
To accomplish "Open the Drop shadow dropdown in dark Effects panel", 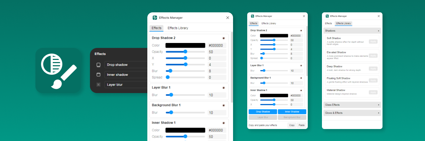I will pos(126,65).
